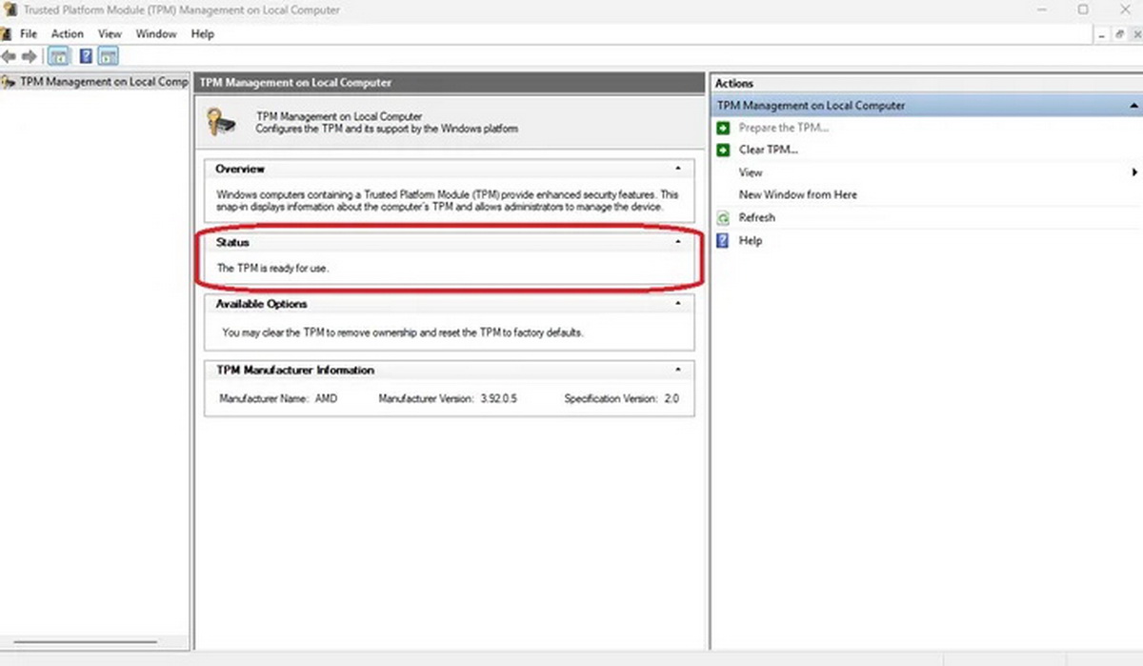Click the Back arrow in the toolbar
This screenshot has height=666, width=1143.
10,56
